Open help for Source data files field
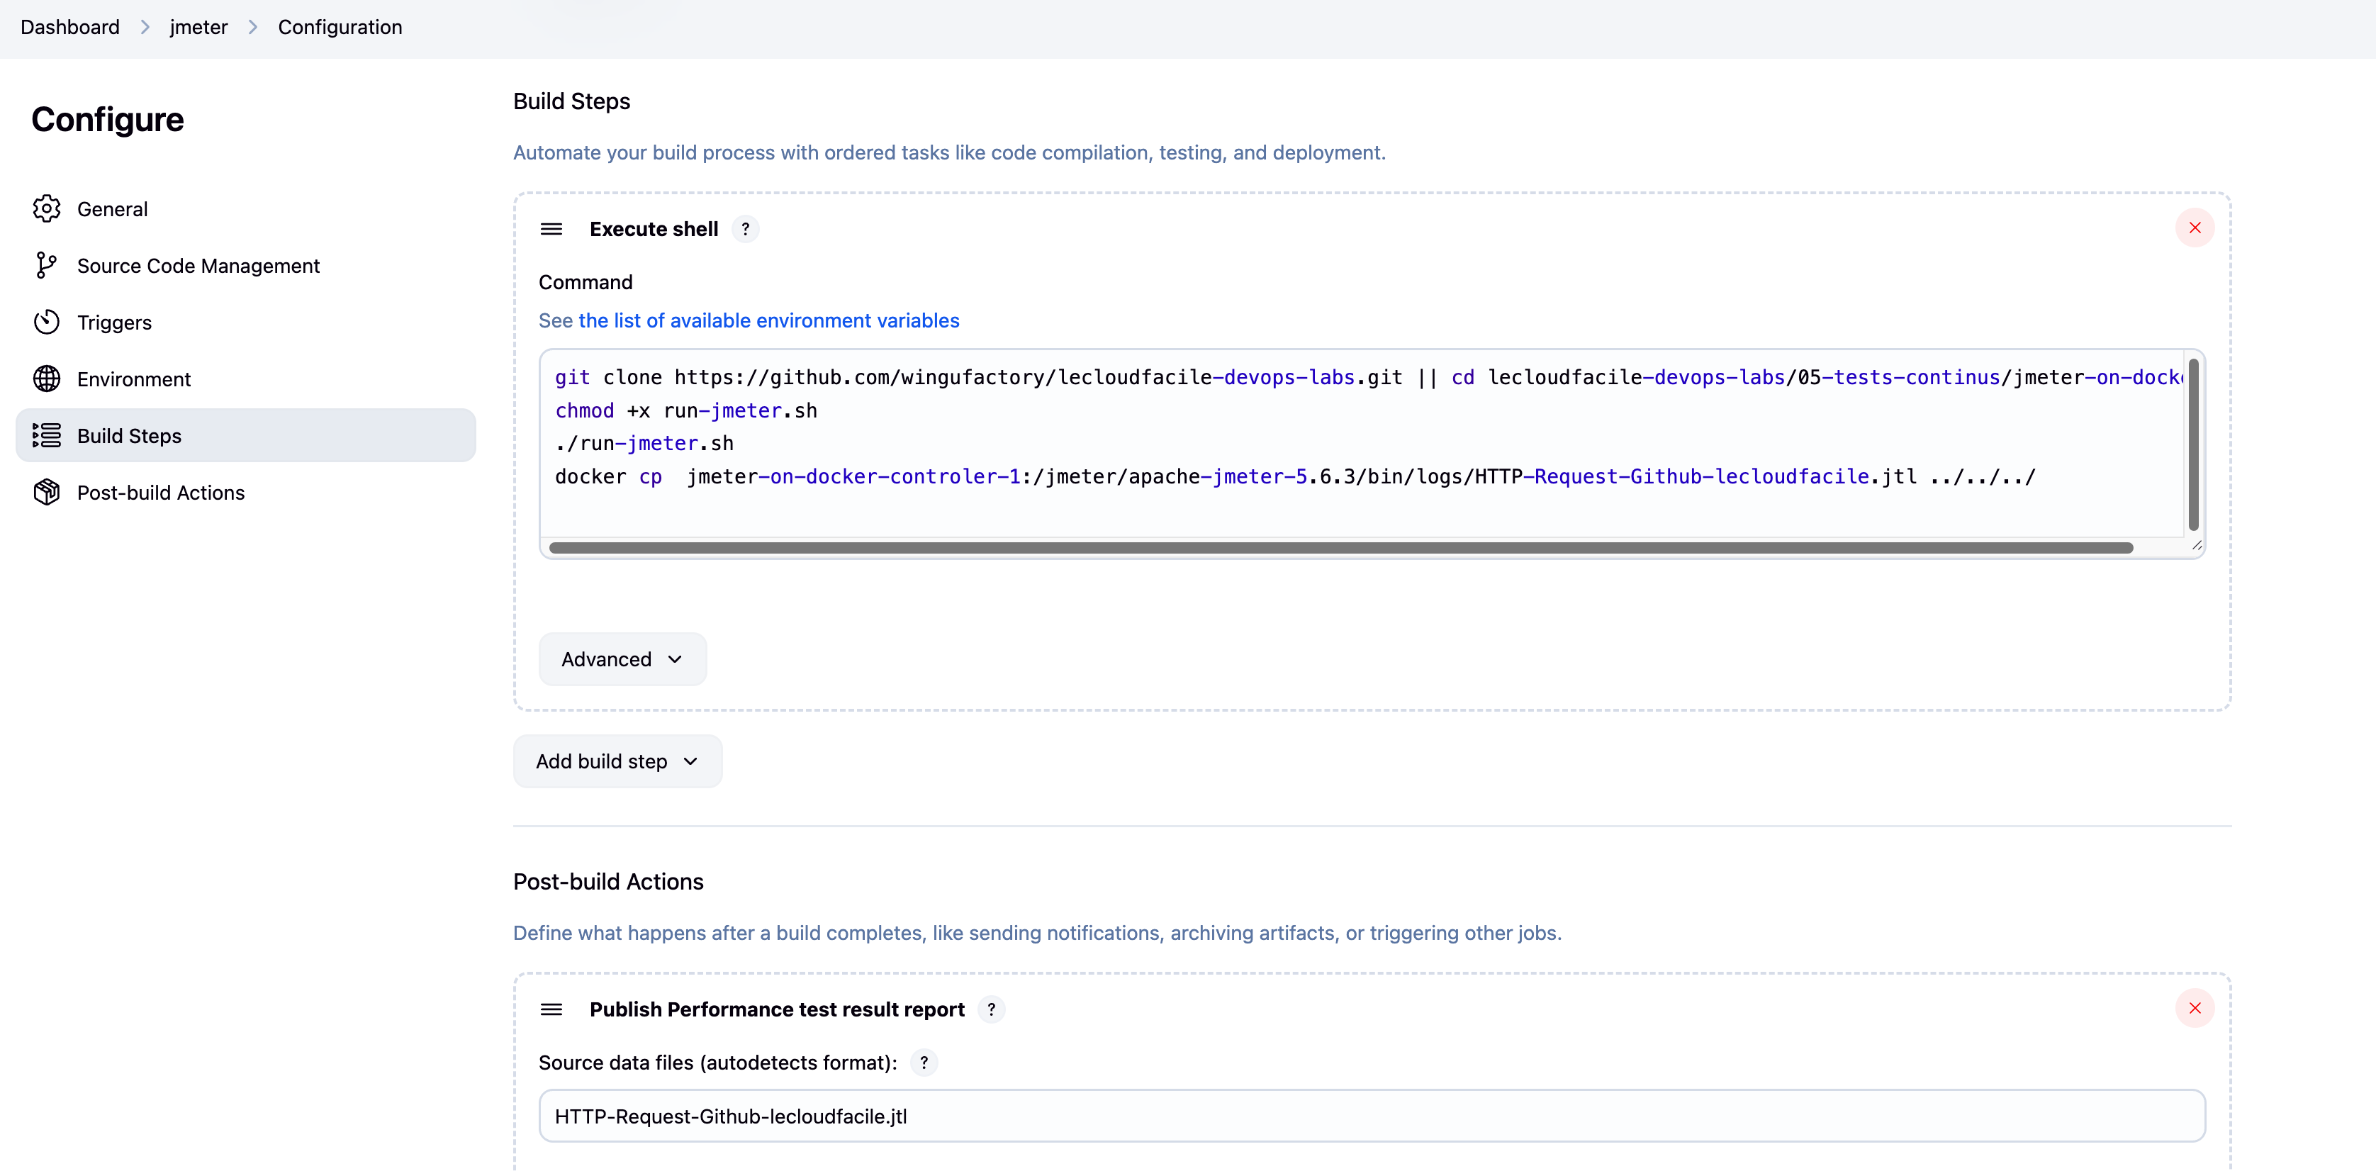 point(924,1063)
